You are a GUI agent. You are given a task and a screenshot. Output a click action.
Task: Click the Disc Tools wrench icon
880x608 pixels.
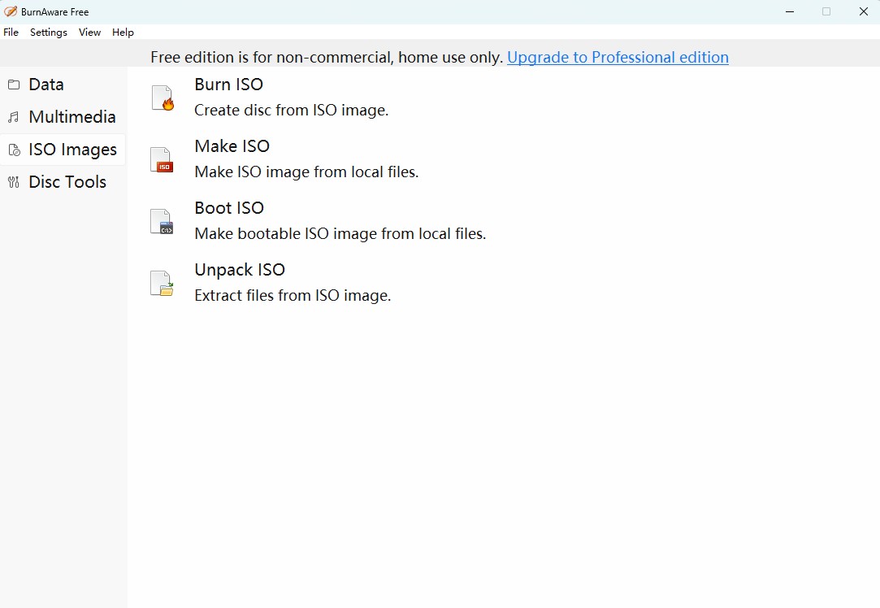pyautogui.click(x=14, y=182)
